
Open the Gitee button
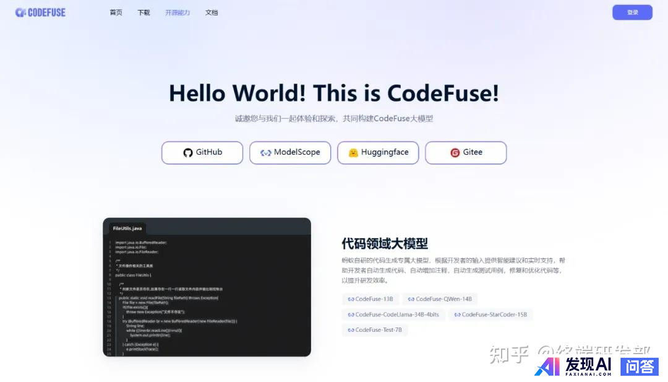(x=466, y=153)
